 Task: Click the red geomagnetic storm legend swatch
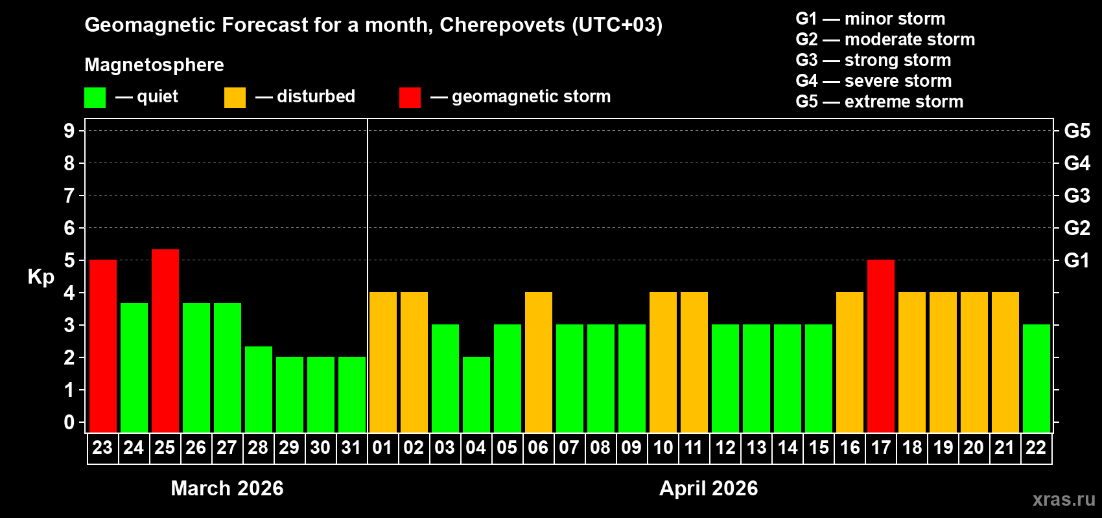click(410, 98)
